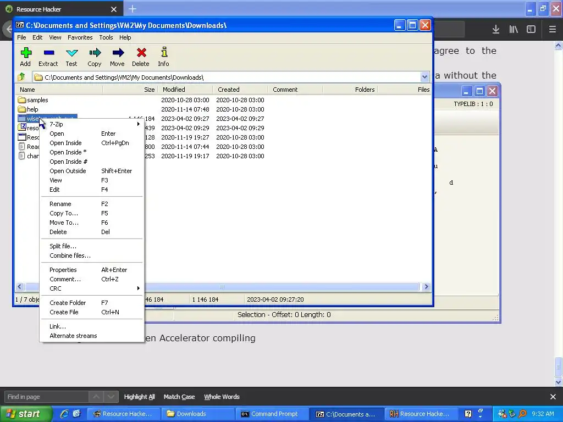Find previous match up arrow
This screenshot has width=563, height=422.
click(96, 397)
